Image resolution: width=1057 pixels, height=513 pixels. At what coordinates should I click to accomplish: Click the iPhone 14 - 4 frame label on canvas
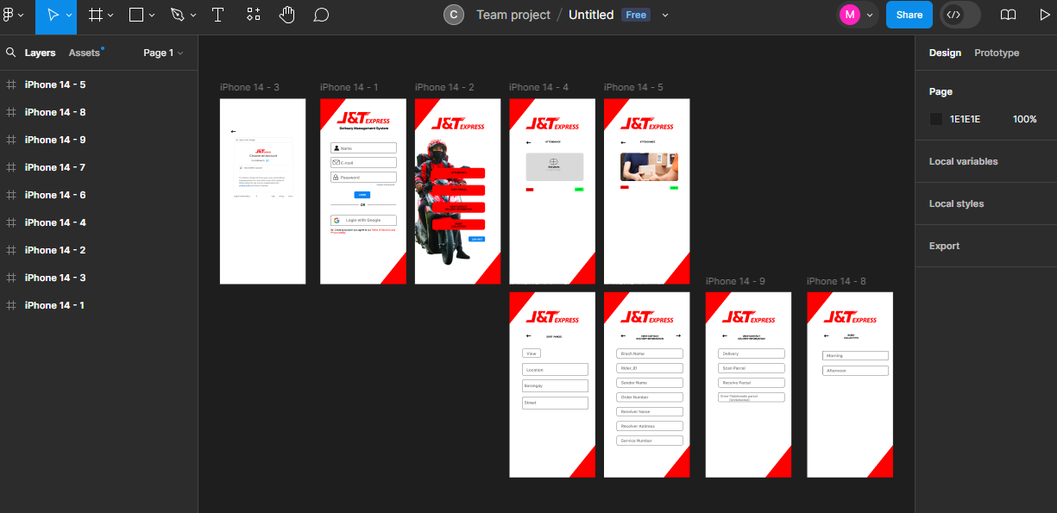[x=538, y=87]
